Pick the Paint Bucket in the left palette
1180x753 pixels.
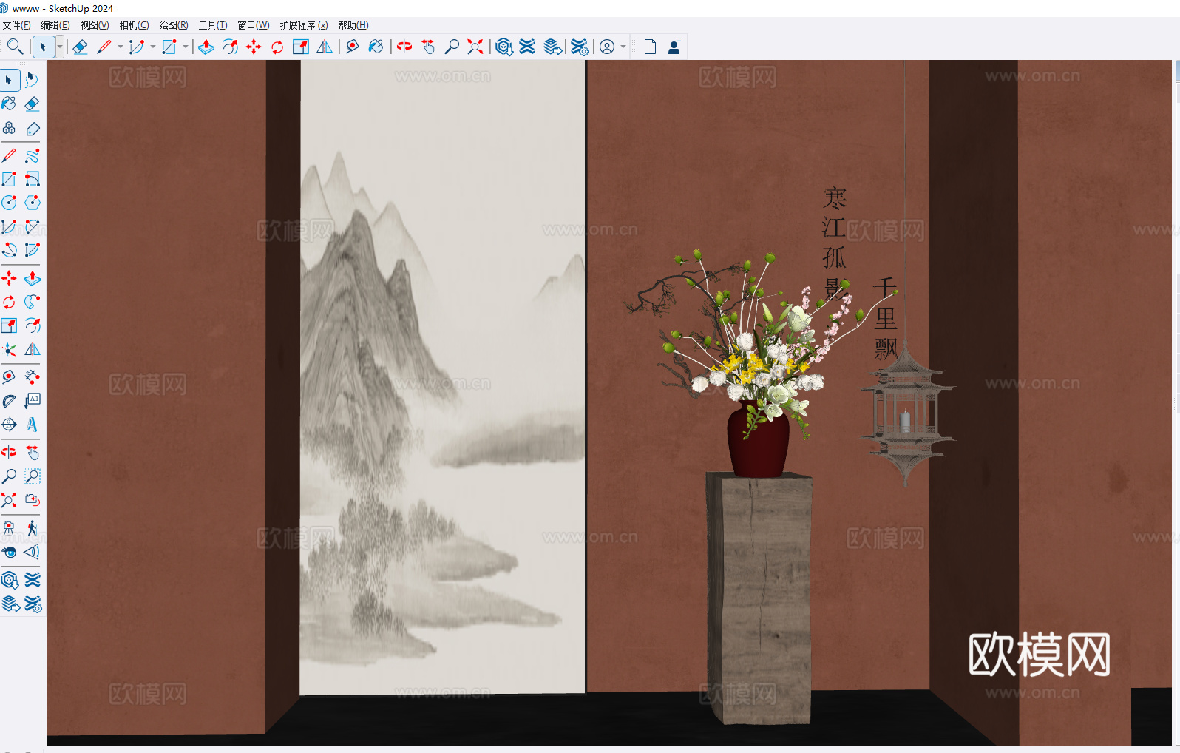point(9,104)
